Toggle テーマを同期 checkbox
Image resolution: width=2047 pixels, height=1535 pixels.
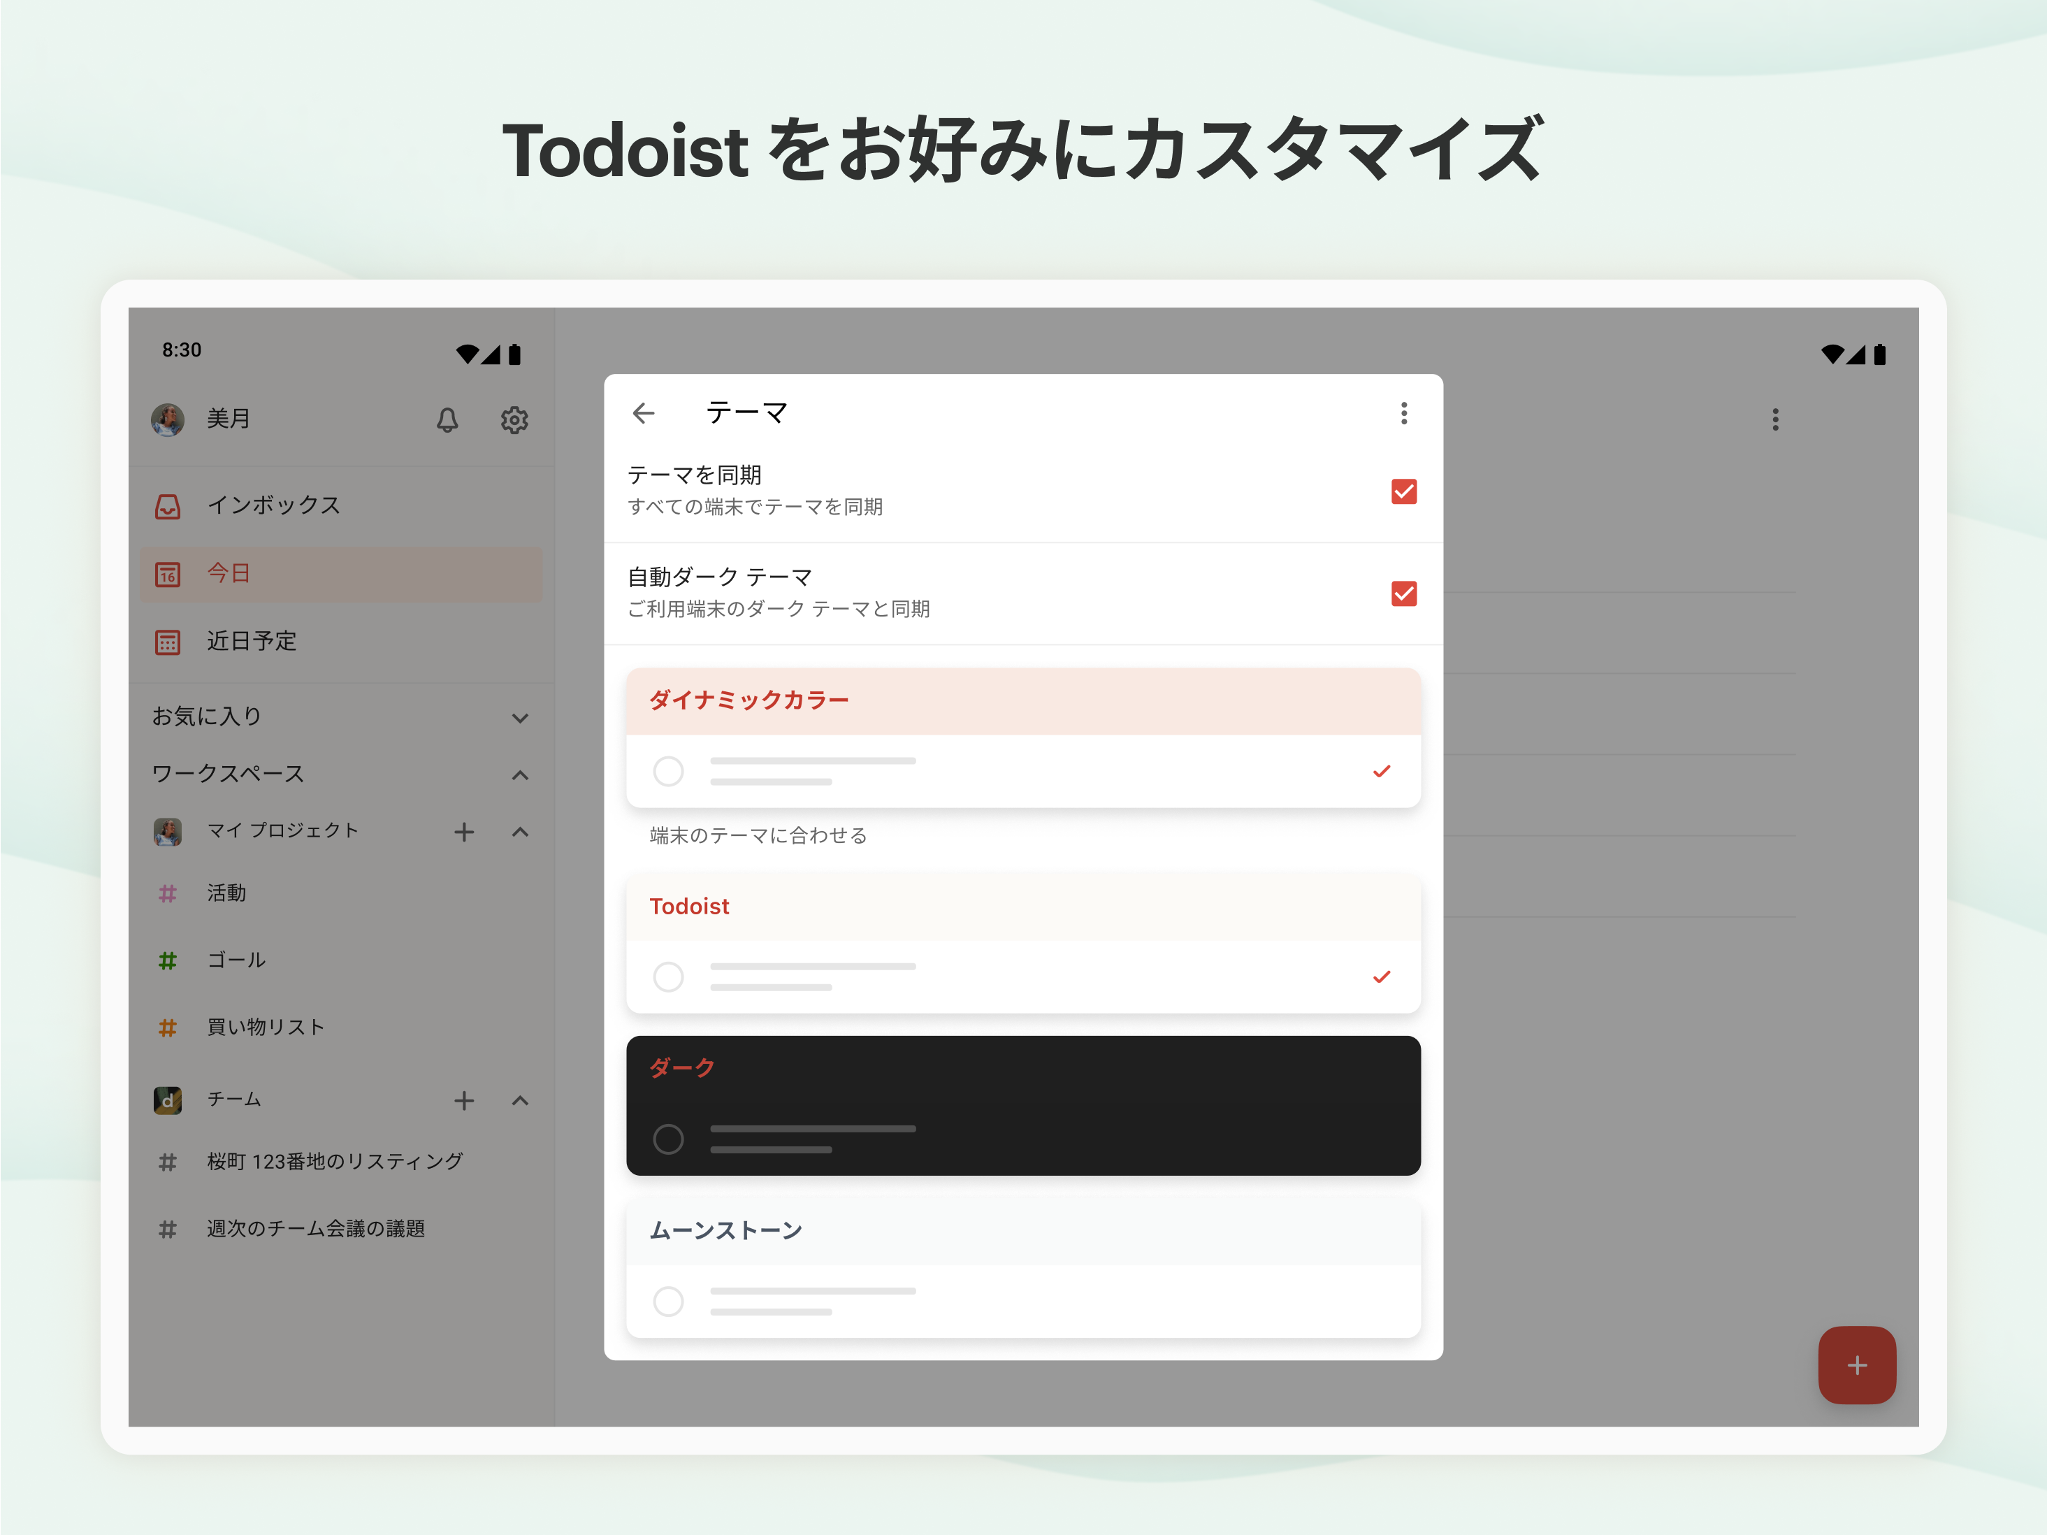coord(1404,491)
